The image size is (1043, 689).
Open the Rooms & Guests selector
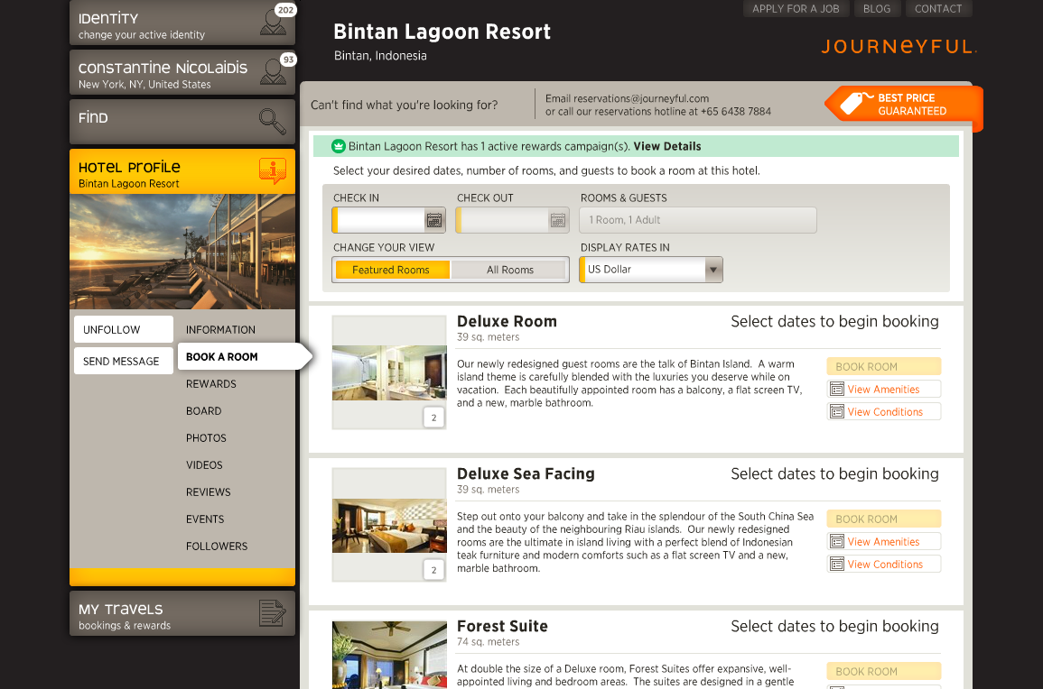(x=698, y=220)
